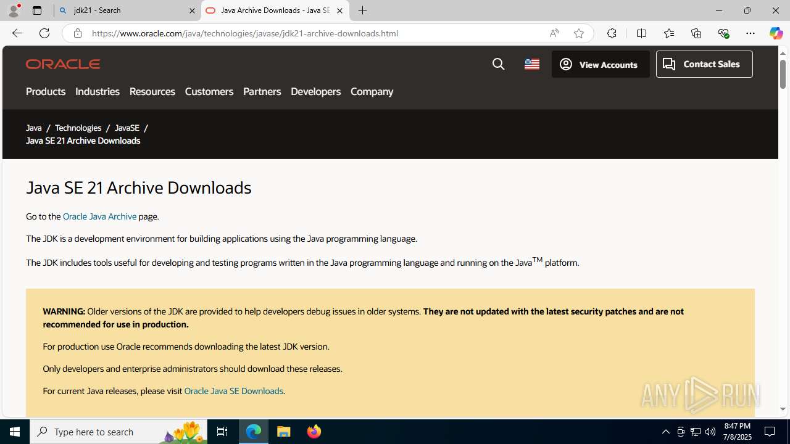View site information lock icon
This screenshot has height=444, width=790.
coord(77,33)
